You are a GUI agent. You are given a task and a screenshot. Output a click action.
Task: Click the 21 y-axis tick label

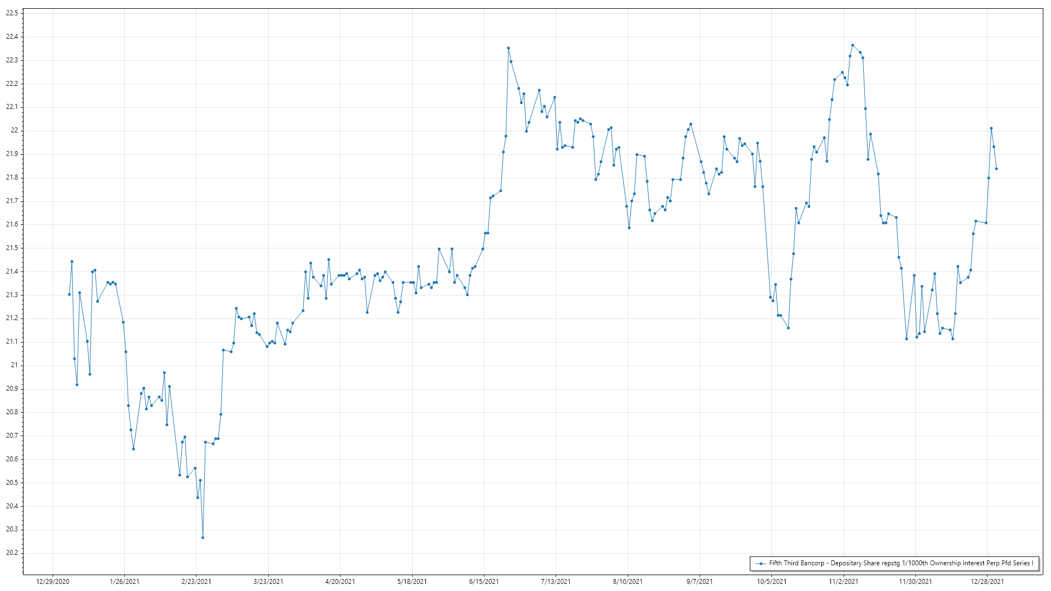coord(14,365)
